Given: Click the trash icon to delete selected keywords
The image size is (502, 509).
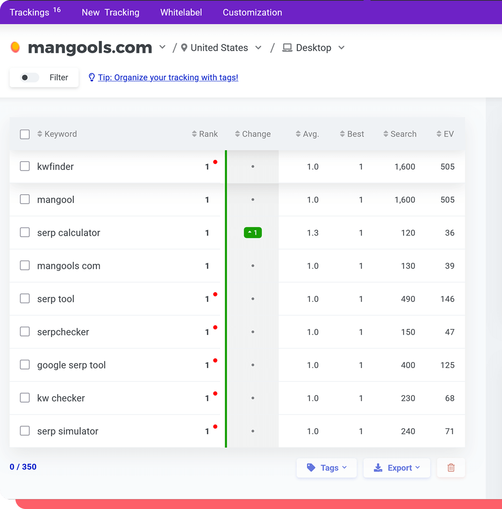Looking at the screenshot, I should 451,468.
